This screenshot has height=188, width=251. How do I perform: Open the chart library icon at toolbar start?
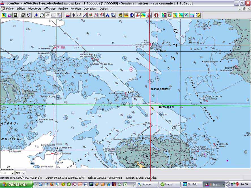point(4,15)
